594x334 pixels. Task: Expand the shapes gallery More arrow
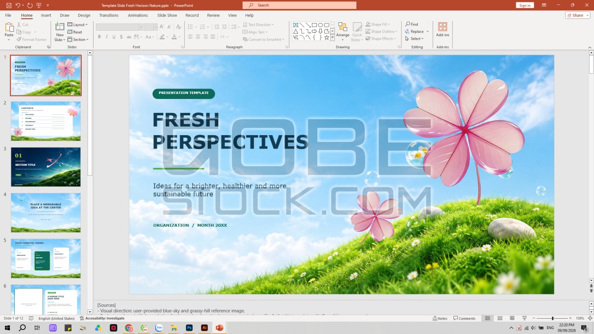(x=333, y=38)
